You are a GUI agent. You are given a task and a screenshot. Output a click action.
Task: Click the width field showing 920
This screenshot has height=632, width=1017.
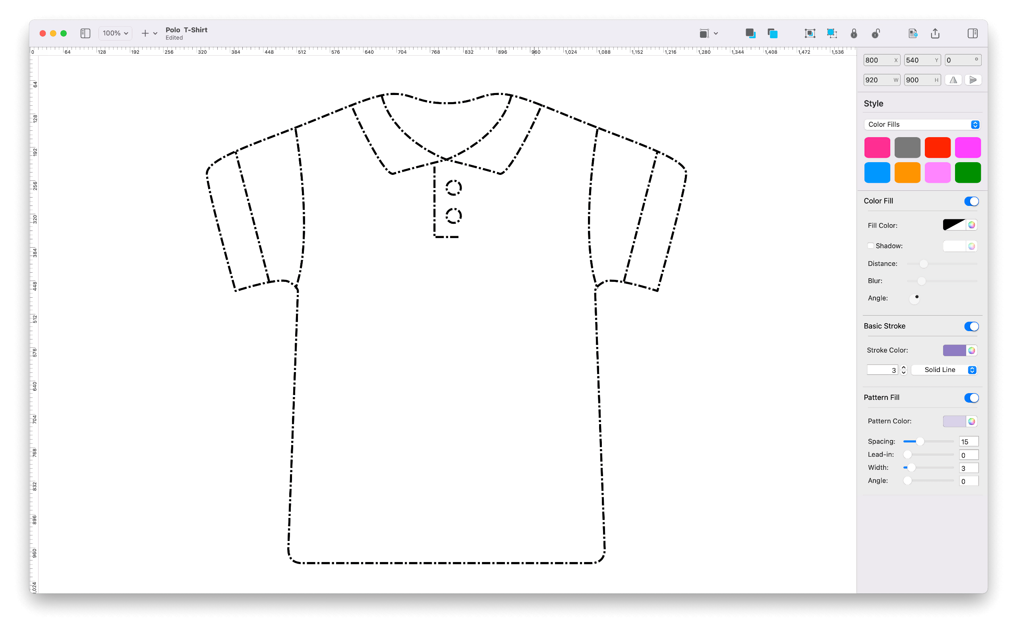point(881,80)
